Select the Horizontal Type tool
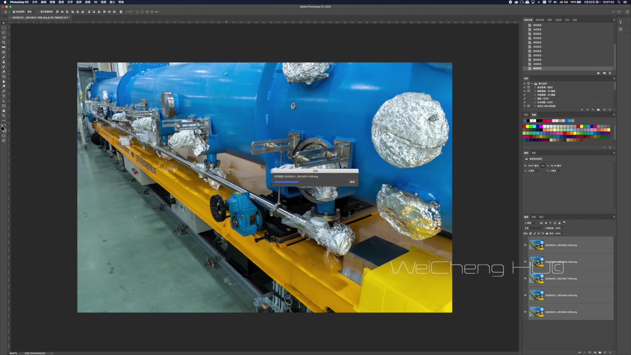Screen dimensions: 631x355 (4, 96)
